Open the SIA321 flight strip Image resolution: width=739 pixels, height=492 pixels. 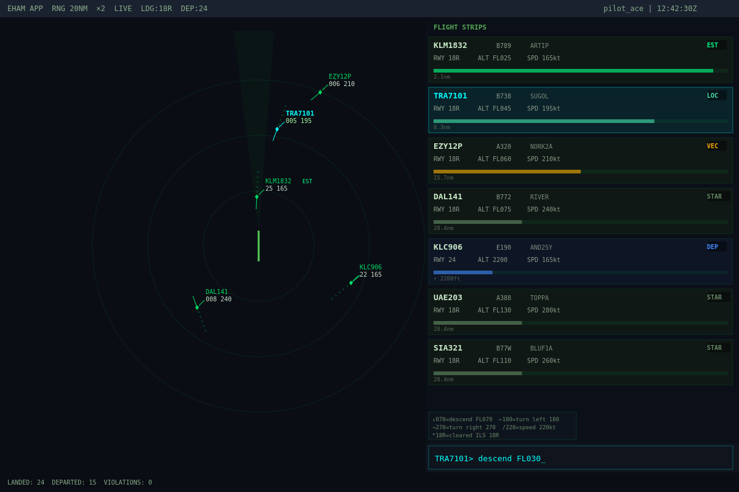[x=581, y=362]
